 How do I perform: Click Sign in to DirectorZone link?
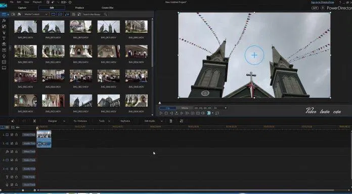(x=322, y=2)
